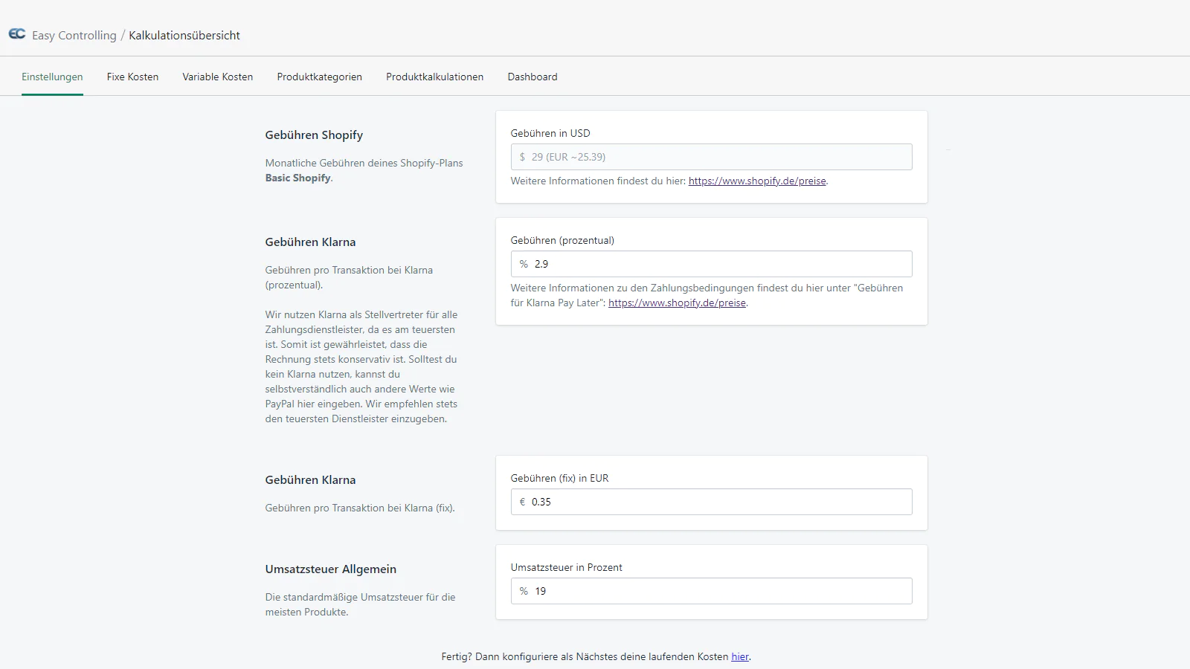Click the 'hier' link for laufende Kosten

click(739, 656)
